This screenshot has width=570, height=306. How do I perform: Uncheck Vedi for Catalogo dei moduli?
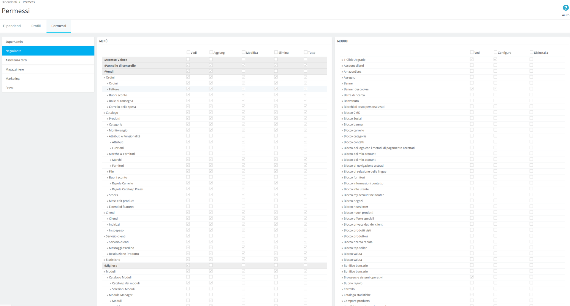click(188, 283)
